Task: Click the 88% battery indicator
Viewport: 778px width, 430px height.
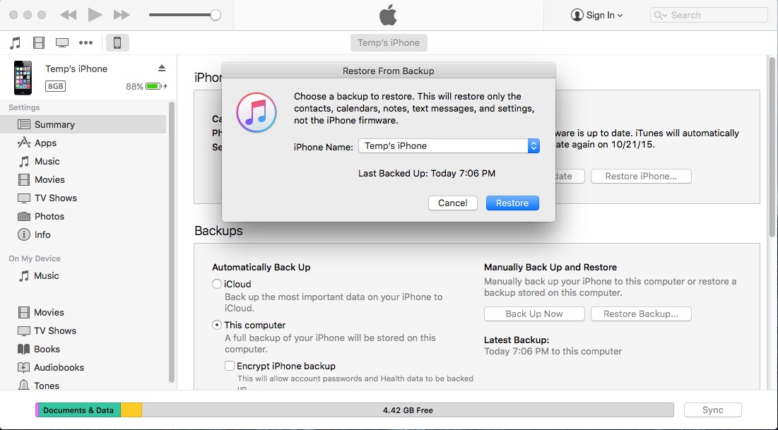Action: tap(146, 86)
